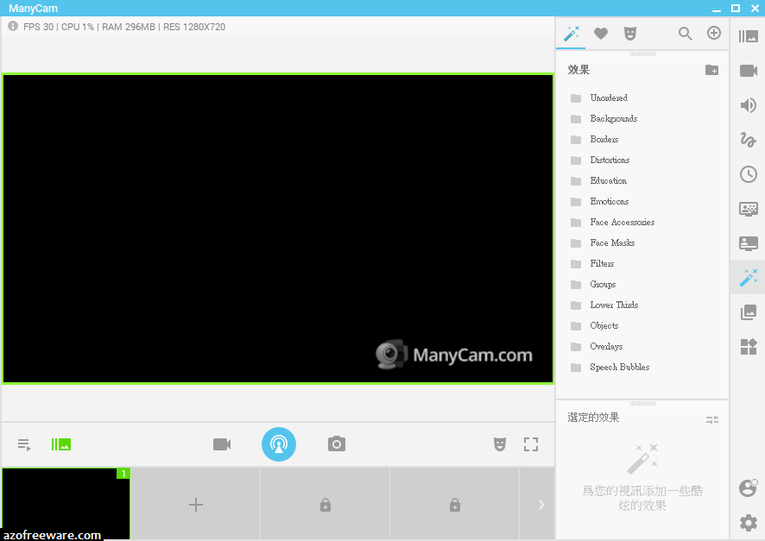765x541 pixels.
Task: Toggle the presets strip with the green icon
Action: tap(60, 444)
